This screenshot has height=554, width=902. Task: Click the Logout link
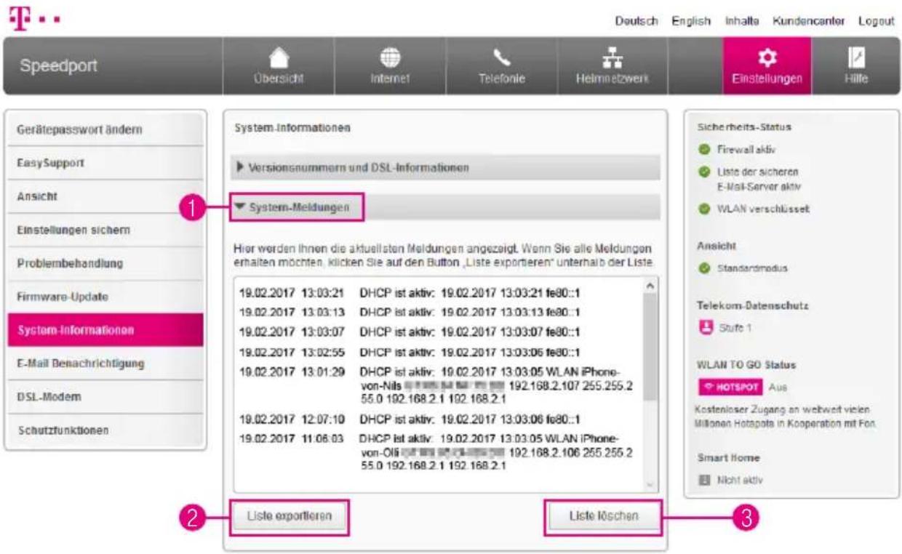(876, 21)
